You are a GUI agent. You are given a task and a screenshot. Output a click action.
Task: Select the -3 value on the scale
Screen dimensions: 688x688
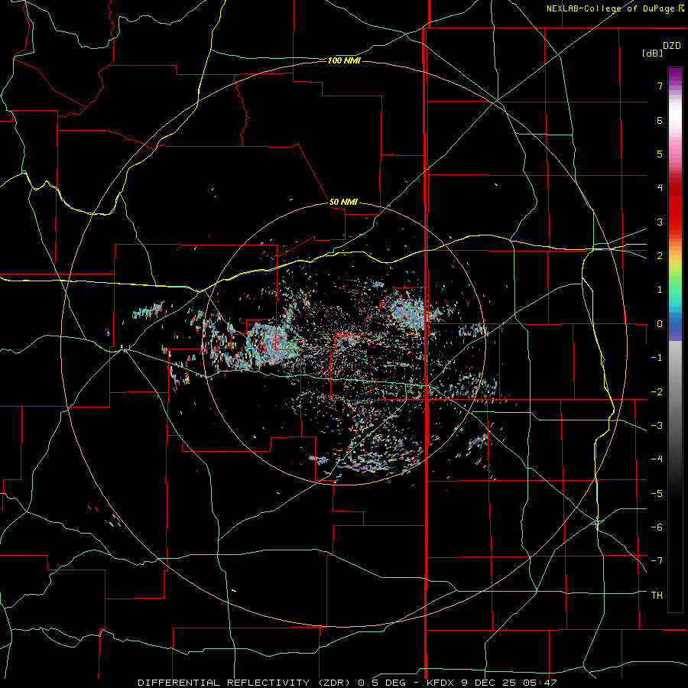(657, 426)
